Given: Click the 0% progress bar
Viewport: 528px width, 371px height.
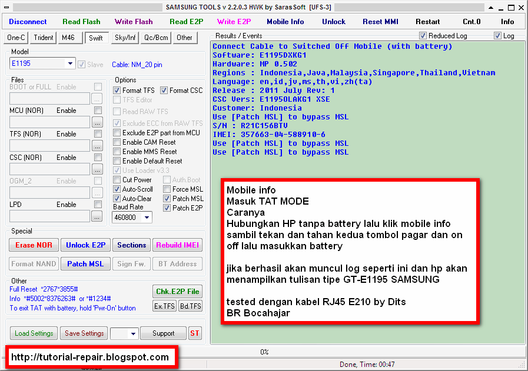Looking at the screenshot, I should coord(265,352).
